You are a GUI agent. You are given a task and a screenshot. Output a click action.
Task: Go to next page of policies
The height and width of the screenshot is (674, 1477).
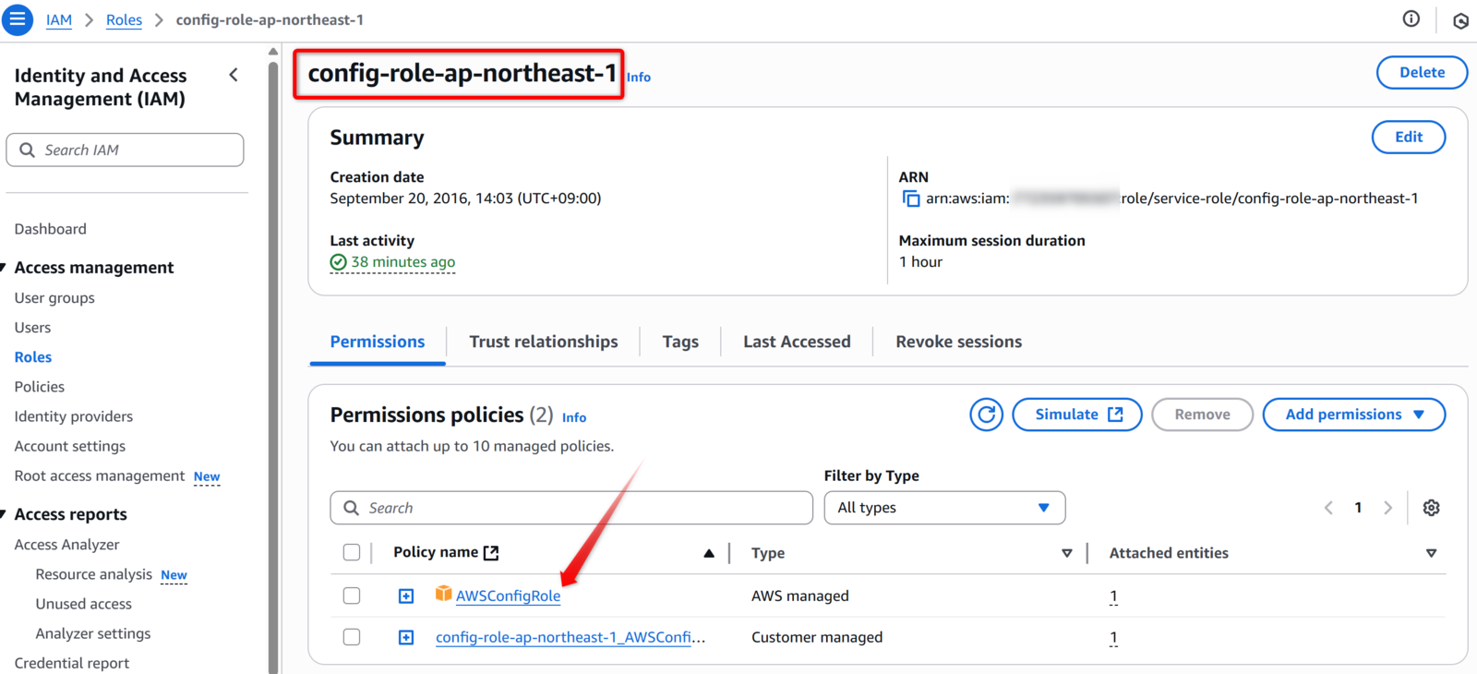click(1387, 508)
